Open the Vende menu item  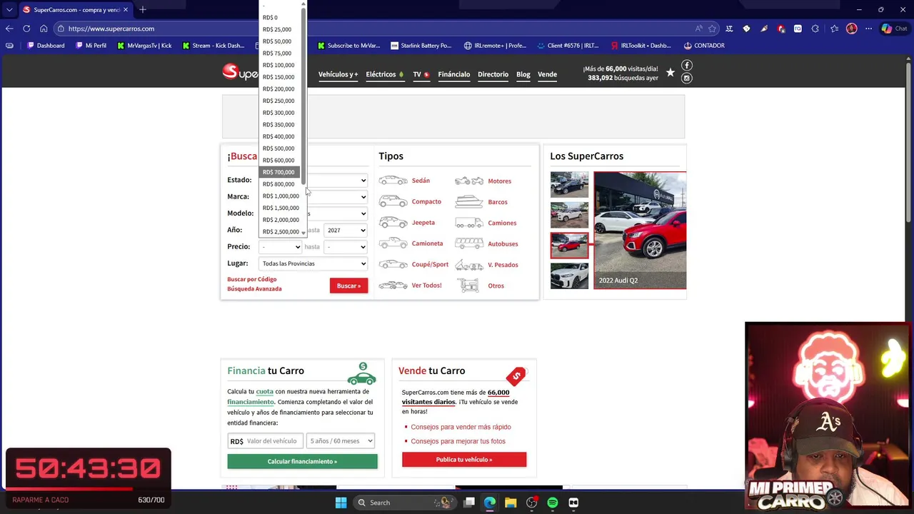point(547,74)
